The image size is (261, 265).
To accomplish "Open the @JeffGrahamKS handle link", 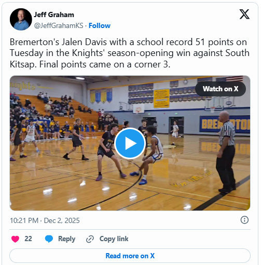I will point(59,25).
